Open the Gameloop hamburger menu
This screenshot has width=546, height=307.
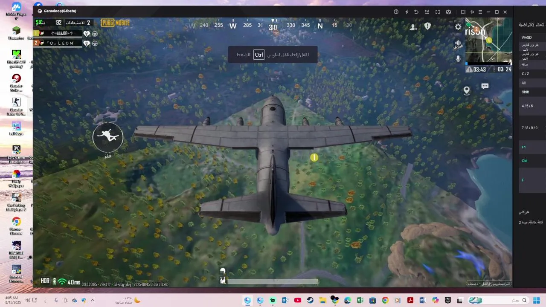coord(480,12)
